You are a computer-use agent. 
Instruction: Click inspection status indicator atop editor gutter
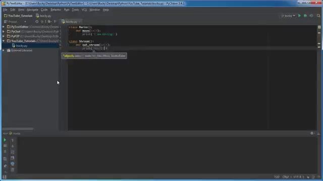[x=319, y=27]
